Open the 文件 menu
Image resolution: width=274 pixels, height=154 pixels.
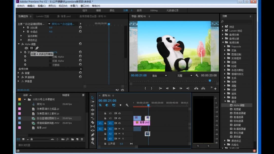[x=20, y=6]
